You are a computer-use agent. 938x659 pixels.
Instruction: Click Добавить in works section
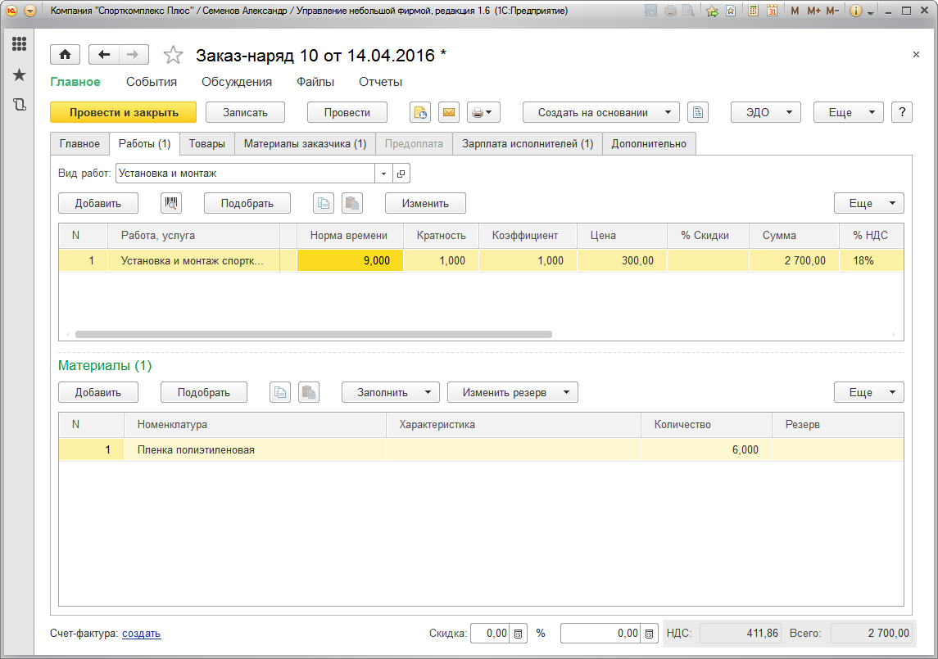[x=98, y=203]
